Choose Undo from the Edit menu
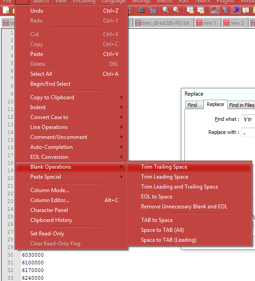 point(71,11)
